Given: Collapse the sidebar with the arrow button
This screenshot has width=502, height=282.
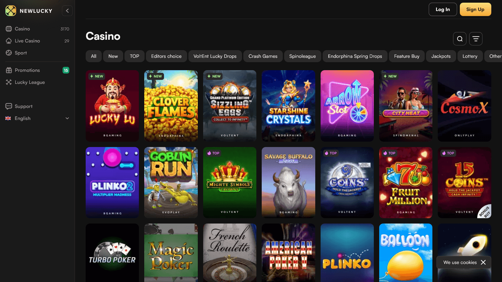Looking at the screenshot, I should tap(67, 10).
